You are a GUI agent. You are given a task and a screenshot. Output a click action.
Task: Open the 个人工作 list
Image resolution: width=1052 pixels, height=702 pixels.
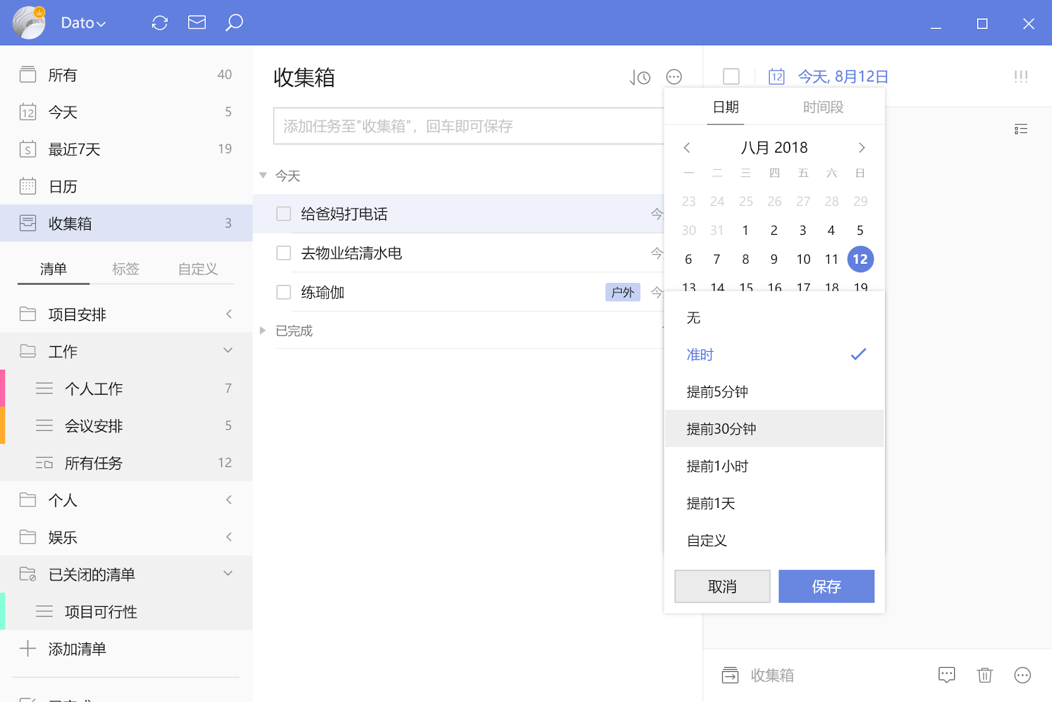[126, 388]
